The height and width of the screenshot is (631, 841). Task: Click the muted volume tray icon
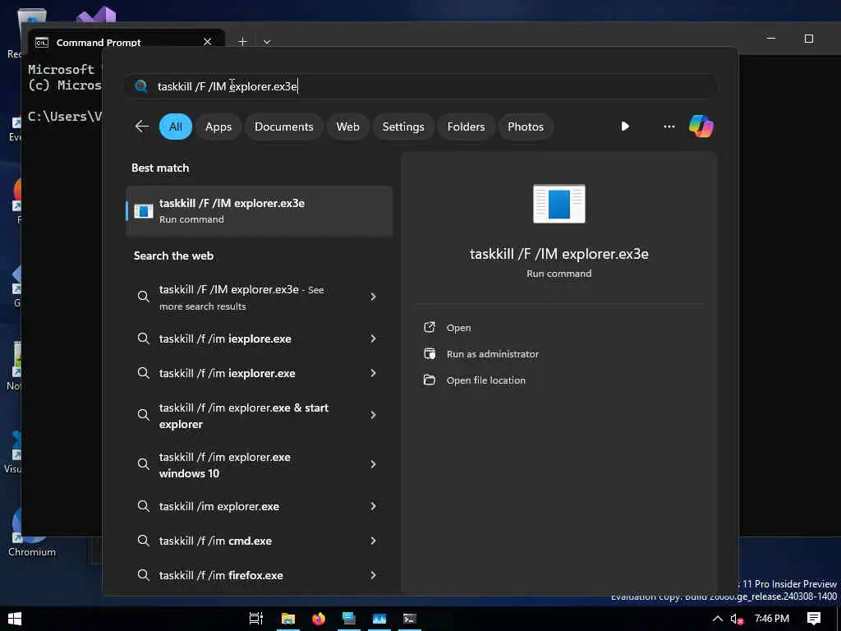coord(737,619)
